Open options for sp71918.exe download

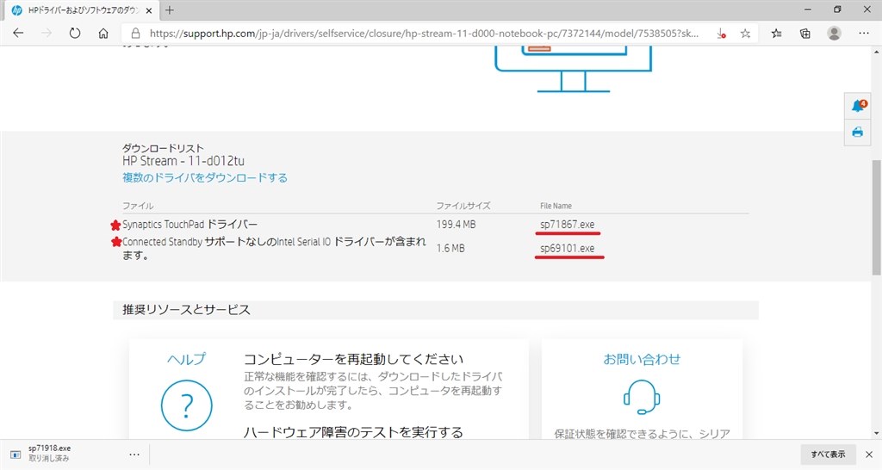point(134,455)
